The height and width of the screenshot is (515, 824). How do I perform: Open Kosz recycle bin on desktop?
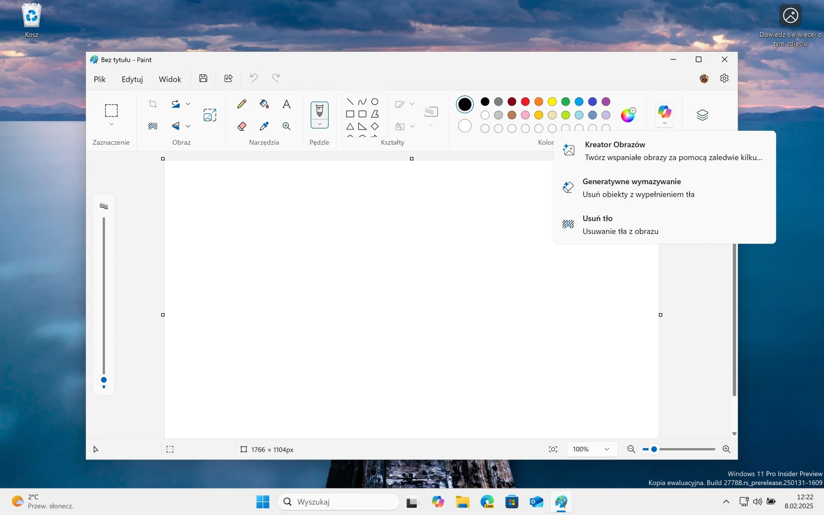(x=32, y=21)
